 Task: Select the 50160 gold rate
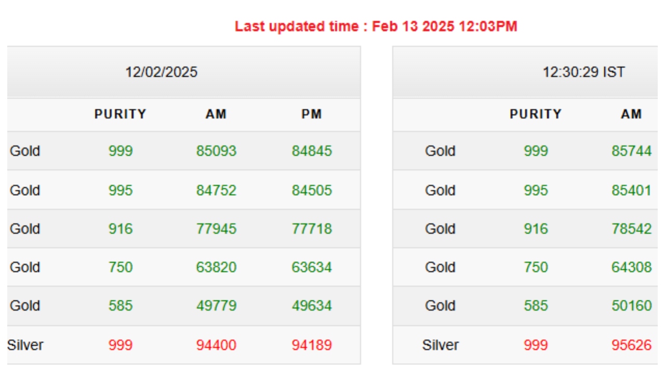pos(631,306)
